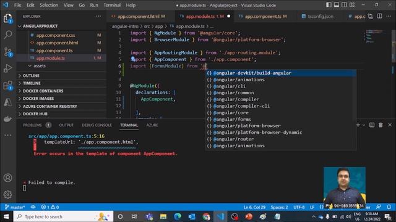Expand the DOCKER HUB section
The height and width of the screenshot is (222, 396).
[62, 113]
